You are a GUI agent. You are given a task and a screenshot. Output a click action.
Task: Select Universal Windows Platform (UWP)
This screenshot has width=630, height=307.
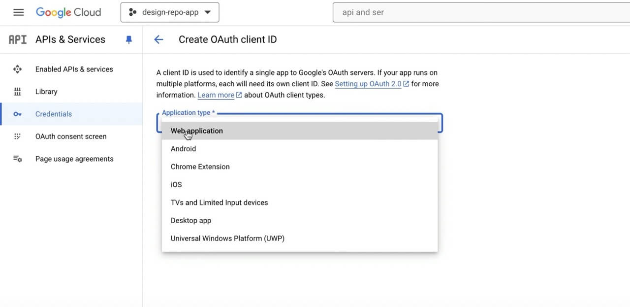coord(227,238)
